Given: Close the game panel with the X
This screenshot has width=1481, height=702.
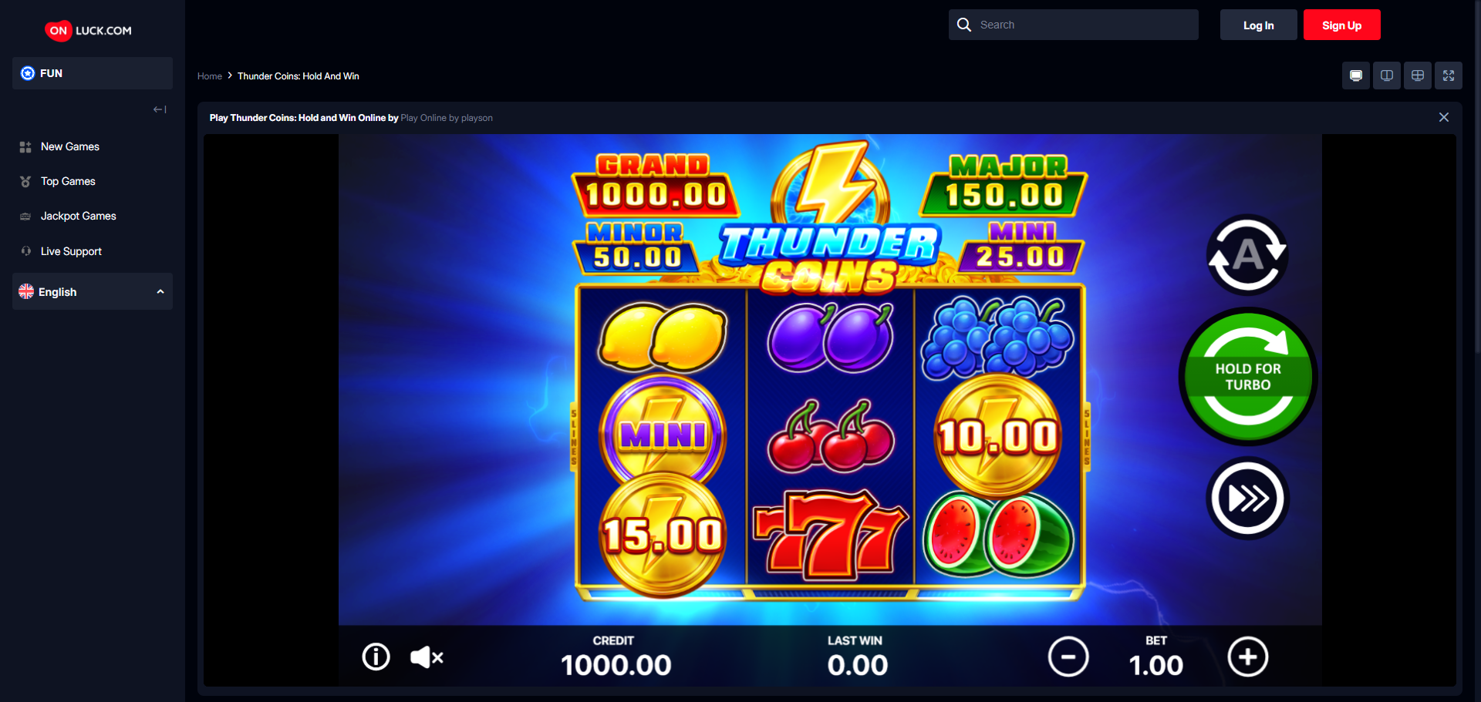Looking at the screenshot, I should 1444,117.
